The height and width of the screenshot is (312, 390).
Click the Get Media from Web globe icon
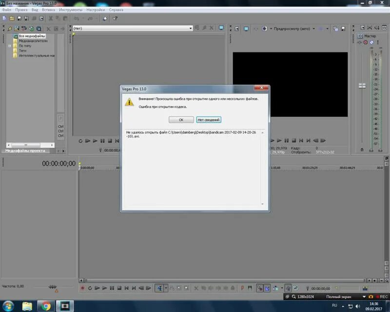31,29
